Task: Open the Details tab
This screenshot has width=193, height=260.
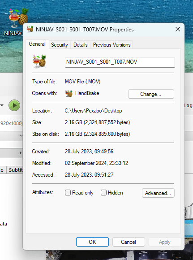Action: pos(81,45)
